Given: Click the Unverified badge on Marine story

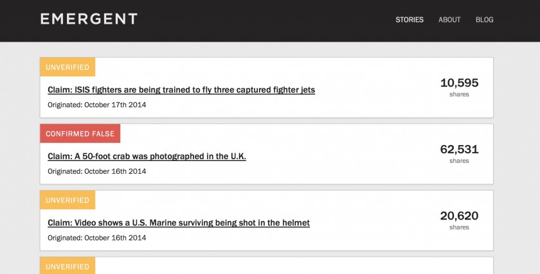Looking at the screenshot, I should coord(67,200).
